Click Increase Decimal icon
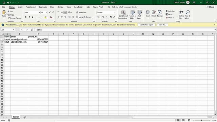 click(111, 17)
